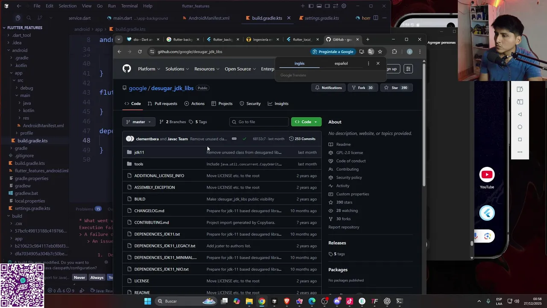The height and width of the screenshot is (308, 547).
Task: Collapse FLUTTER_FEATURES explorer root
Action: click(25, 28)
